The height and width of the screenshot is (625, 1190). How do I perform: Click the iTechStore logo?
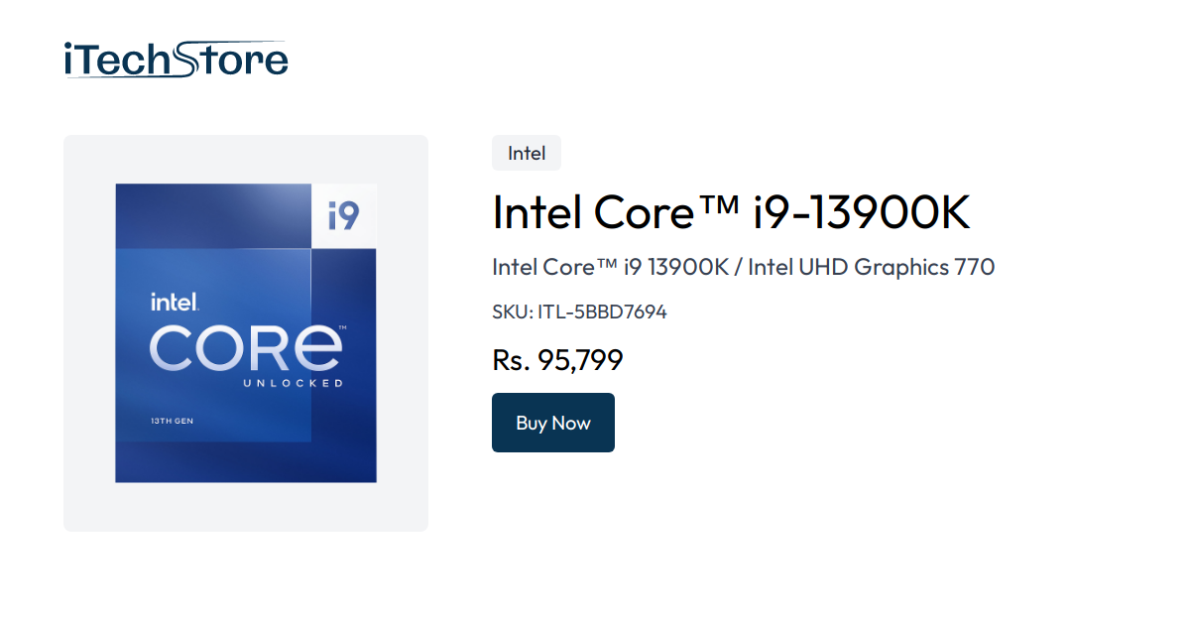(175, 58)
